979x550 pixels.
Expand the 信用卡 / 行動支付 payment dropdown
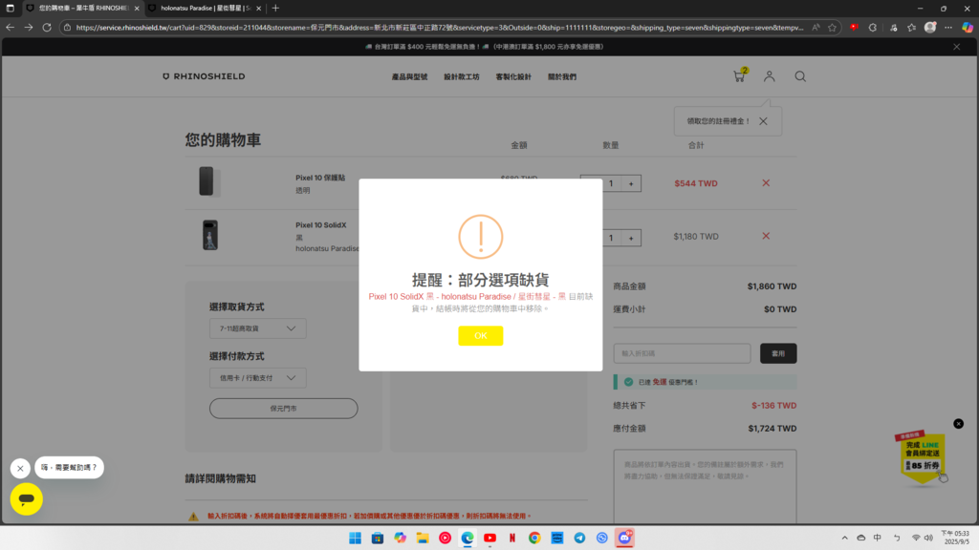click(258, 378)
